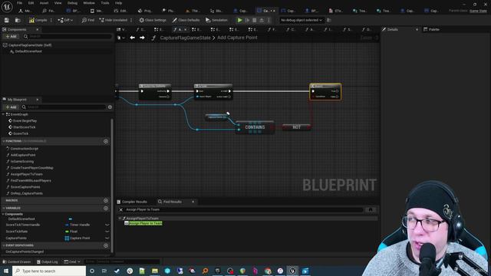
Task: Click the NOT boolean node
Action: click(297, 127)
